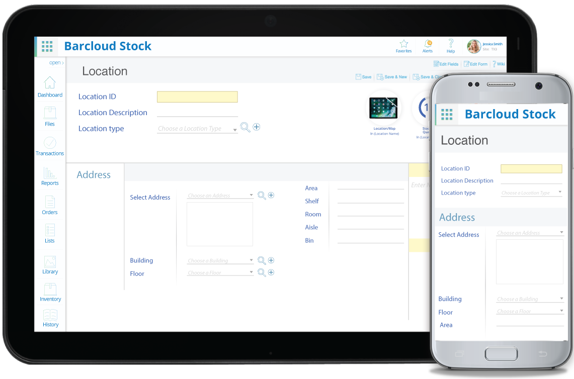Screen dimensions: 574x379
Task: Search floor magnifier icon
Action: click(262, 272)
